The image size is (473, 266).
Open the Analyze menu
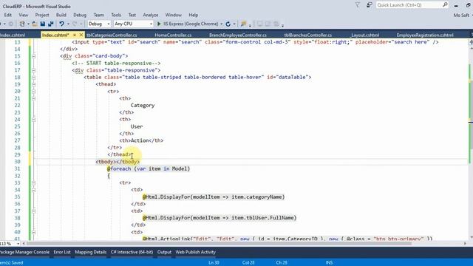coord(151,15)
